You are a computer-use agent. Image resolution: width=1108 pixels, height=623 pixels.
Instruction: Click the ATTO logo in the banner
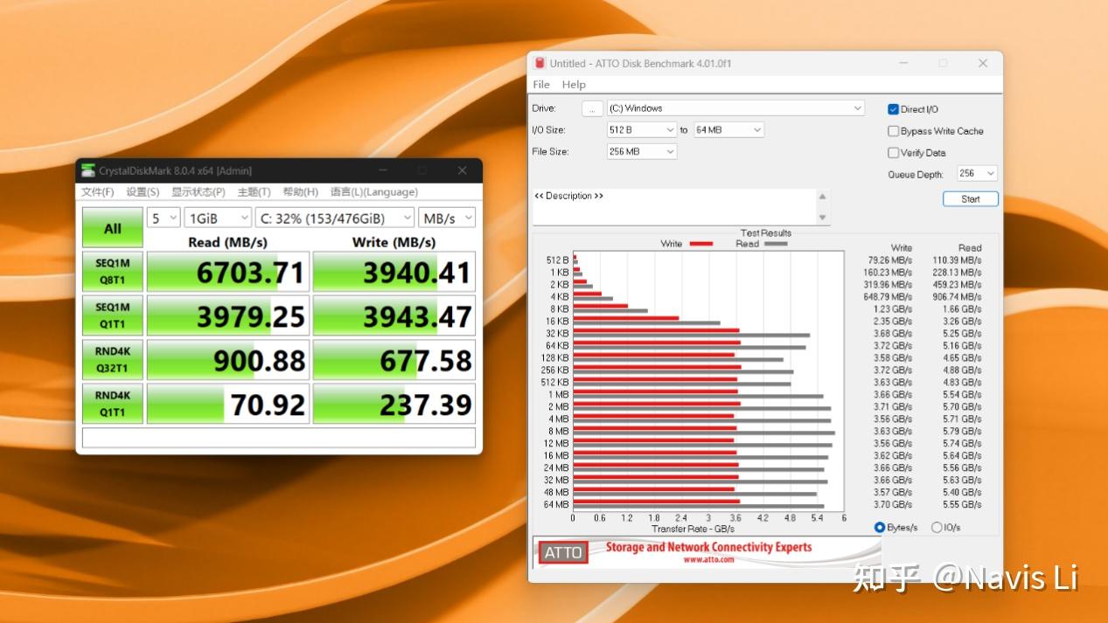pyautogui.click(x=563, y=552)
